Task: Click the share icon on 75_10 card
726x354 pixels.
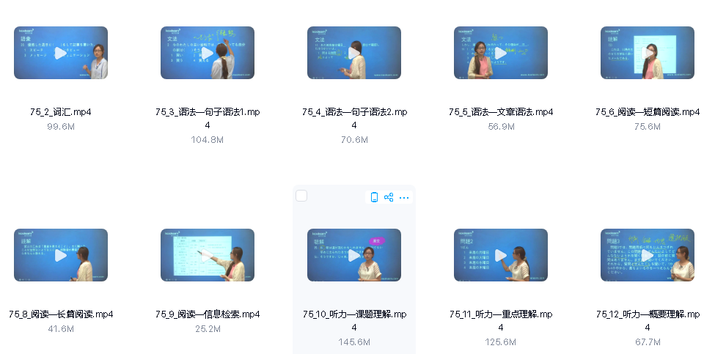Action: click(389, 198)
